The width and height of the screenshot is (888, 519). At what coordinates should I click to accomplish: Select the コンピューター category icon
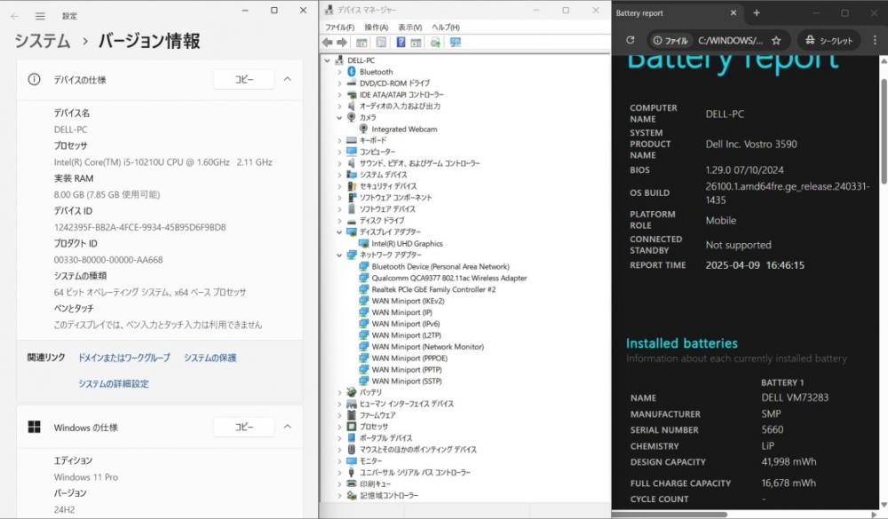coord(351,152)
